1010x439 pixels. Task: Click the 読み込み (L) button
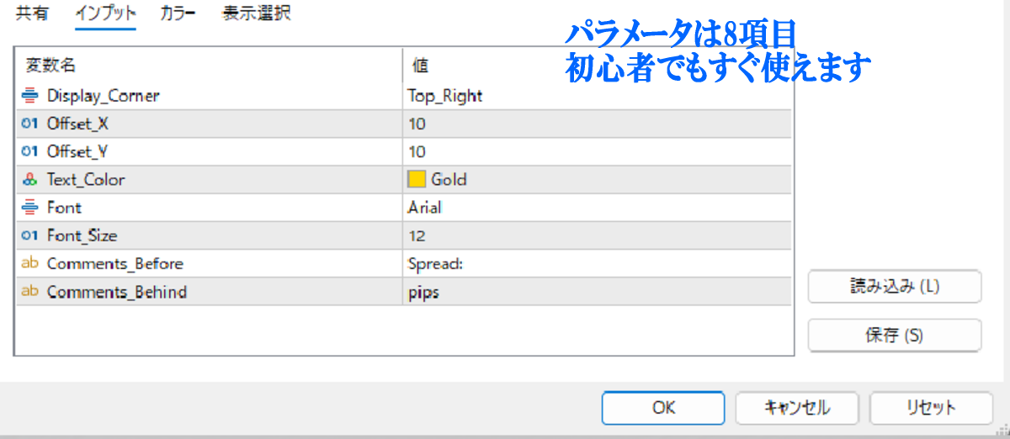[x=894, y=286]
